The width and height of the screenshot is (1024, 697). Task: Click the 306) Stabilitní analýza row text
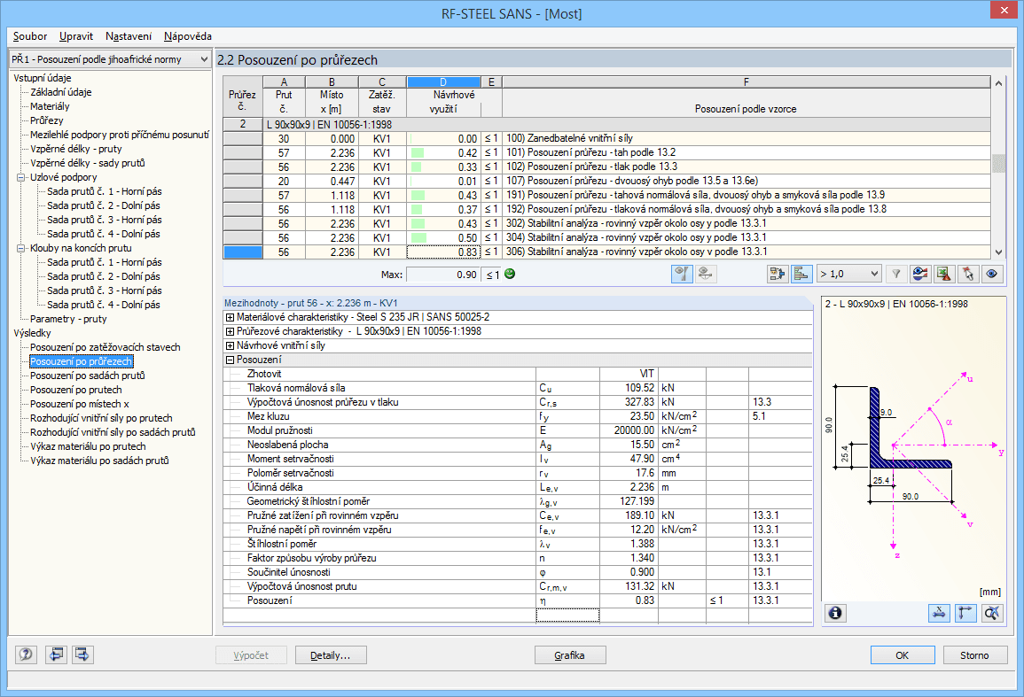(x=637, y=252)
